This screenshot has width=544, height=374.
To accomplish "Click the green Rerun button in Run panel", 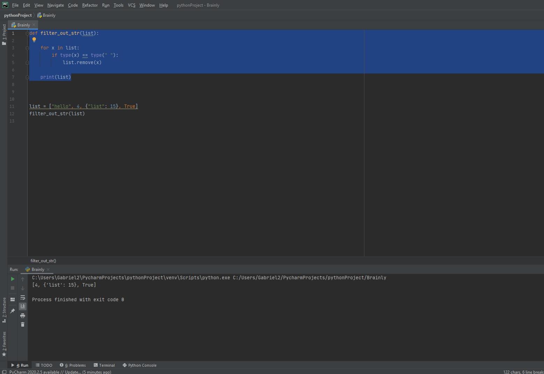I will click(13, 279).
